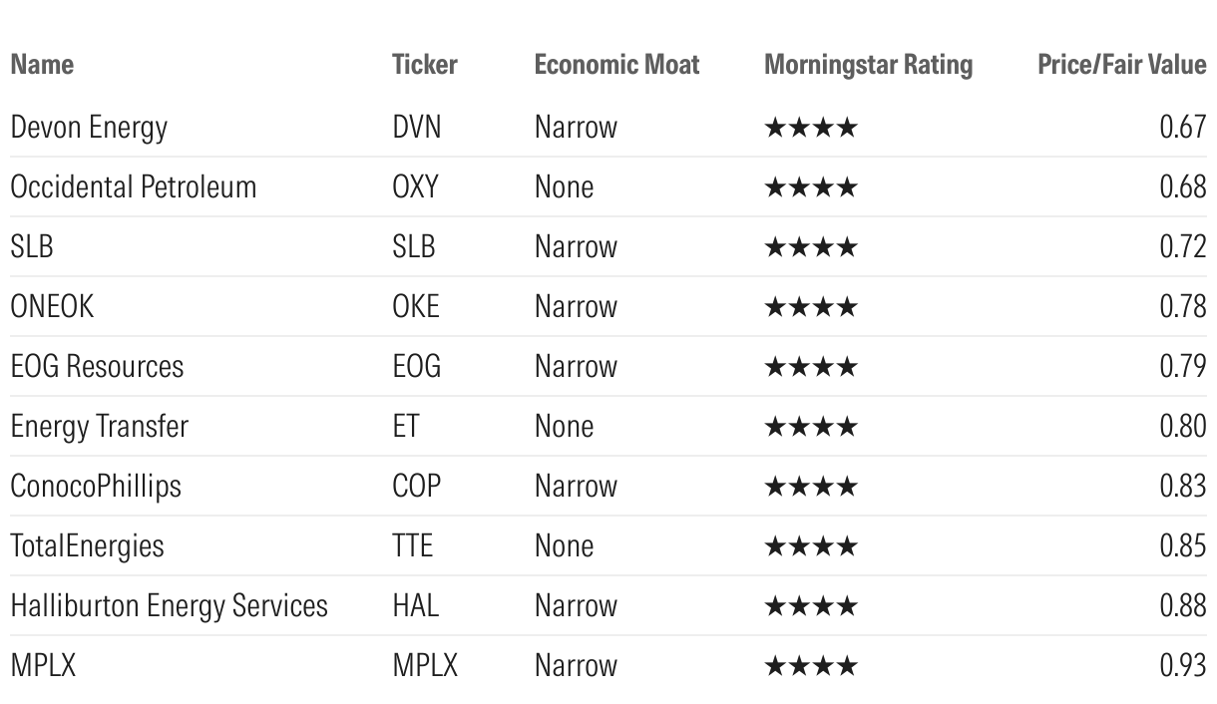Click the star rating for Devon Energy

pyautogui.click(x=810, y=128)
